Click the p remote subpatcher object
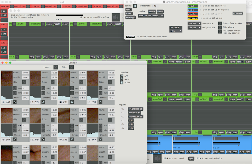 coord(193,18)
